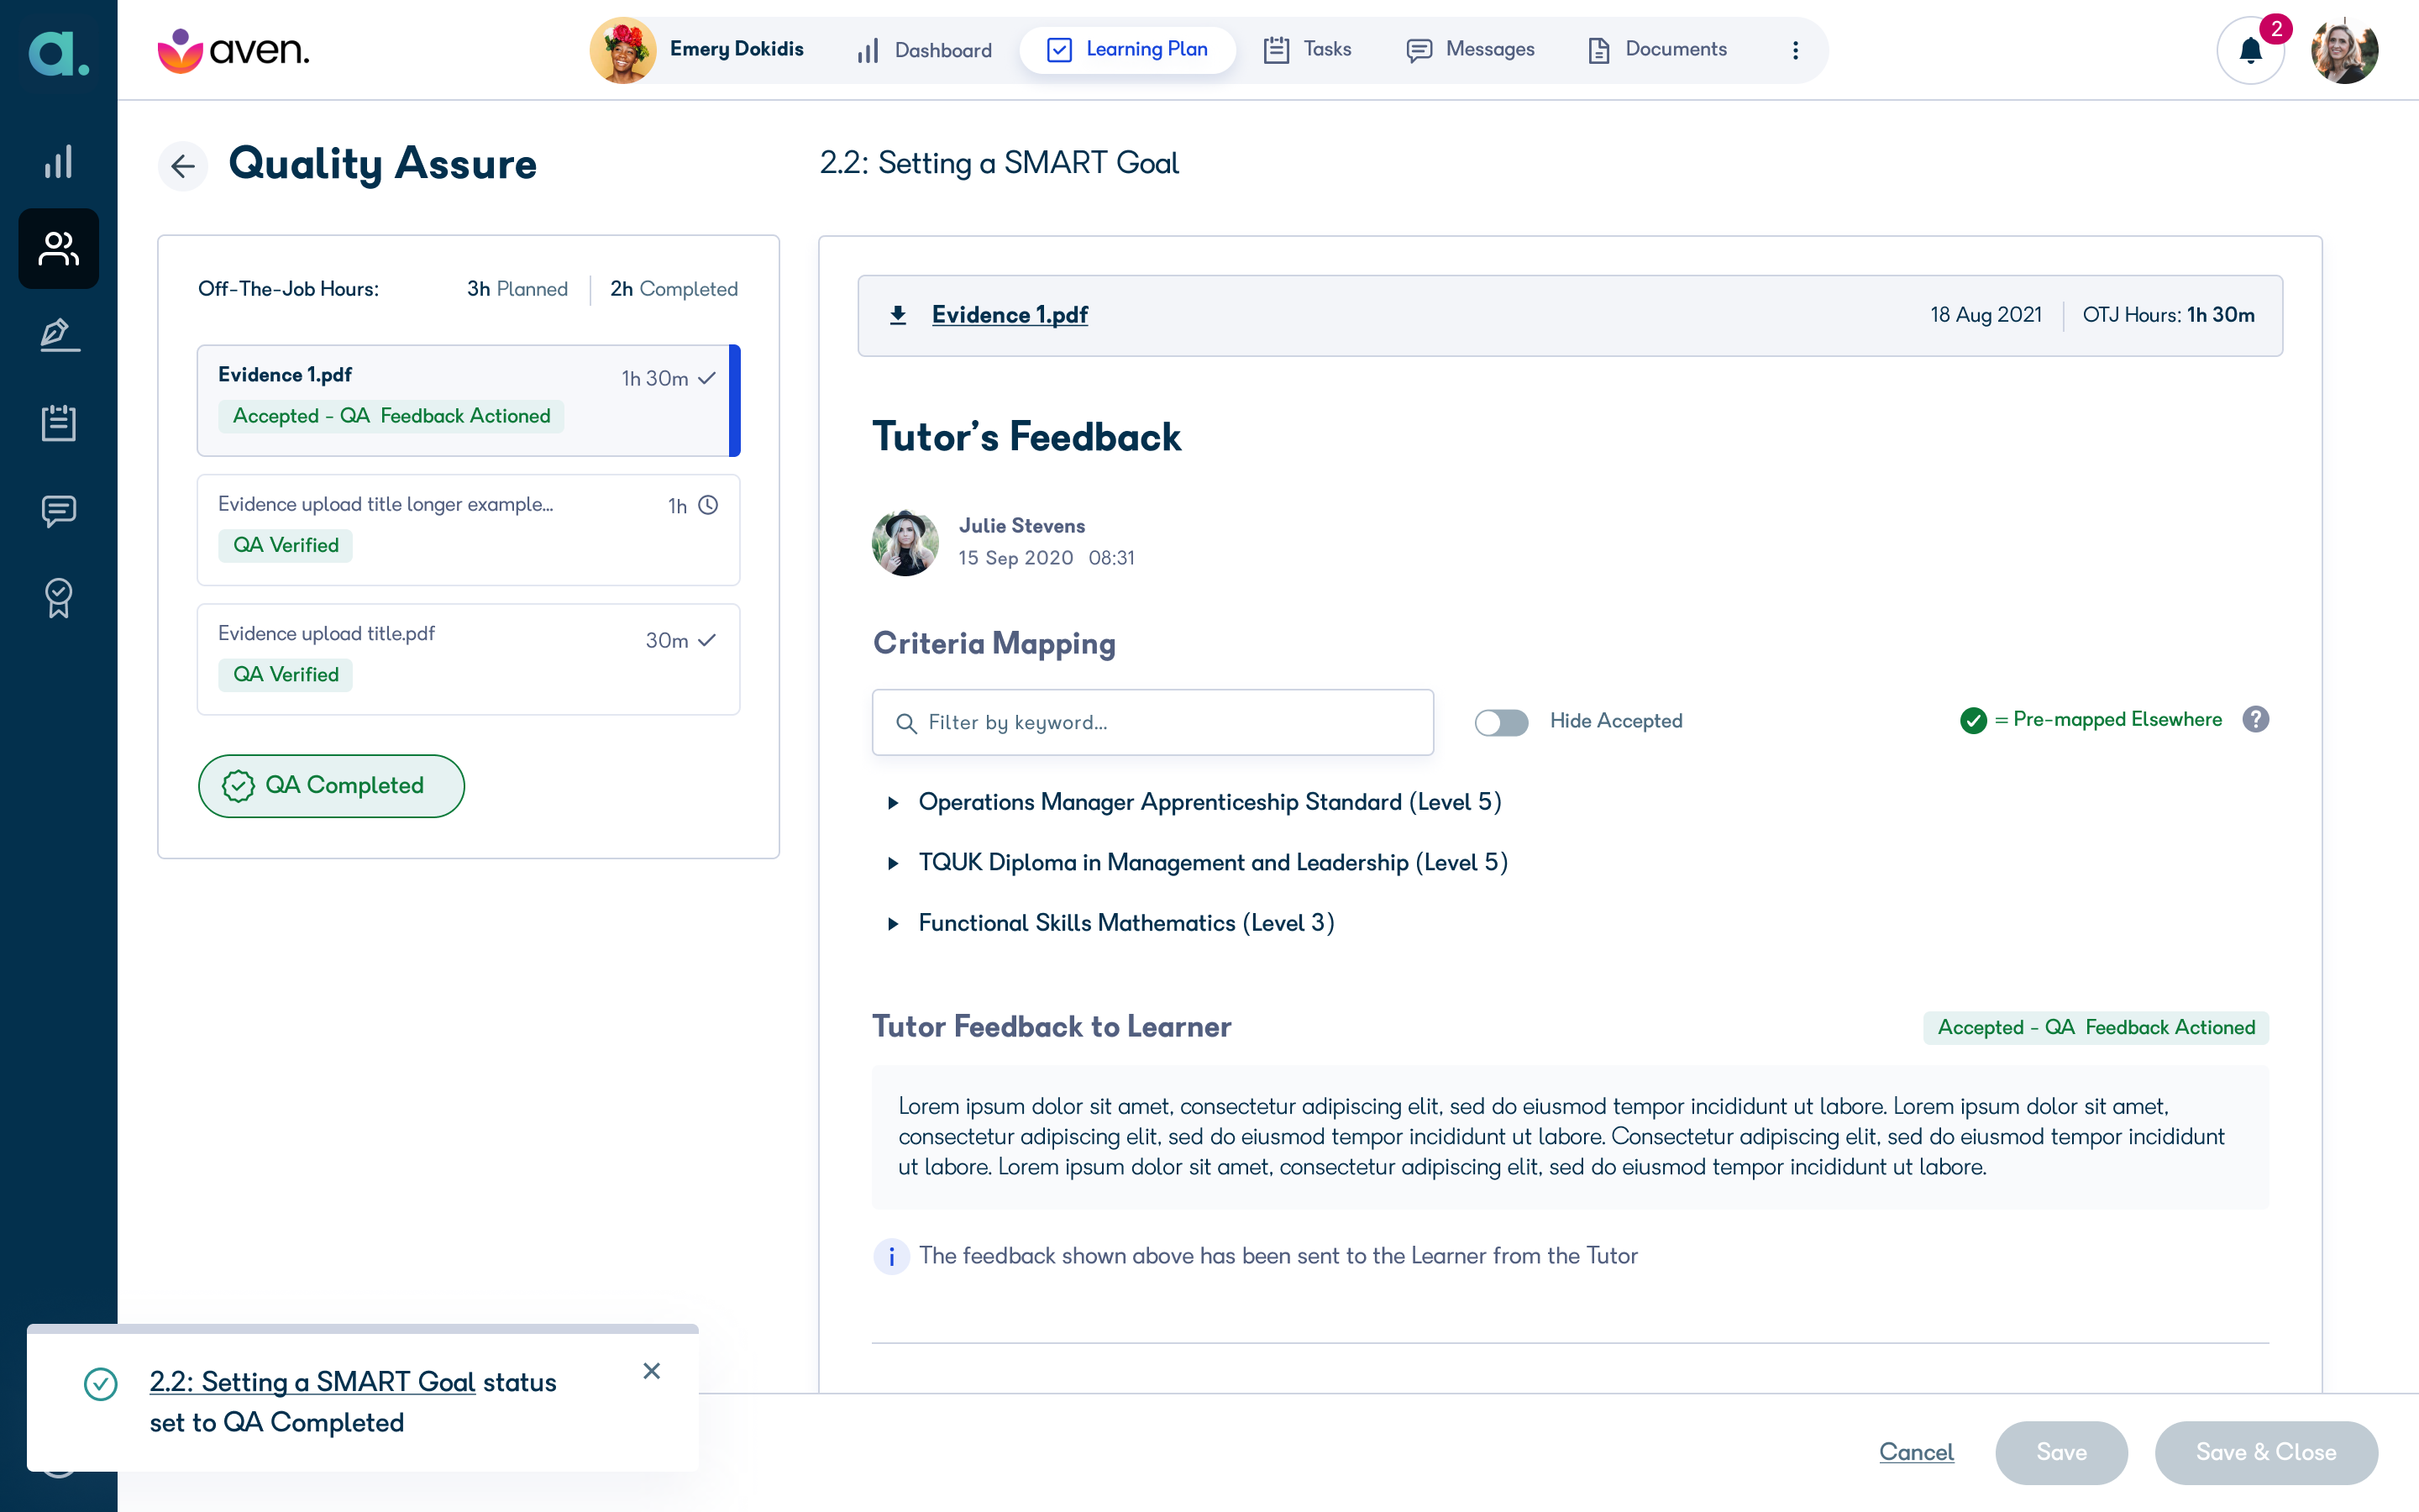
Task: Click Emery Dokidis learner avatar
Action: (x=622, y=50)
